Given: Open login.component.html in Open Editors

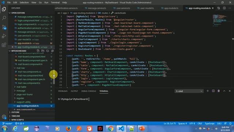Looking at the screenshot, I should click(x=31, y=21).
